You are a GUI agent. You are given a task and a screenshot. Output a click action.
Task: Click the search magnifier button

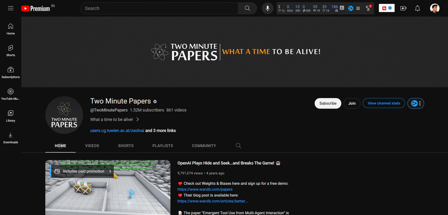click(x=247, y=8)
